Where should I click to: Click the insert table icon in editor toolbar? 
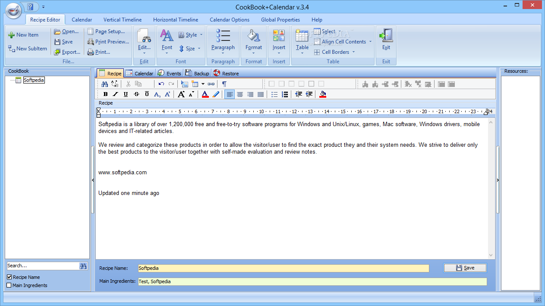195,84
